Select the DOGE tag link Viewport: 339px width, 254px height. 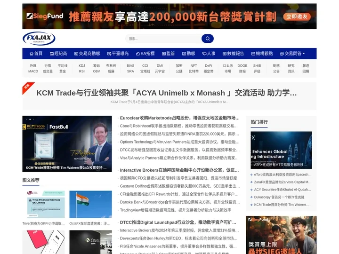pyautogui.click(x=242, y=66)
